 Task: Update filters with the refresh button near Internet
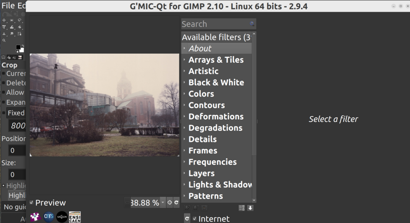point(187,218)
